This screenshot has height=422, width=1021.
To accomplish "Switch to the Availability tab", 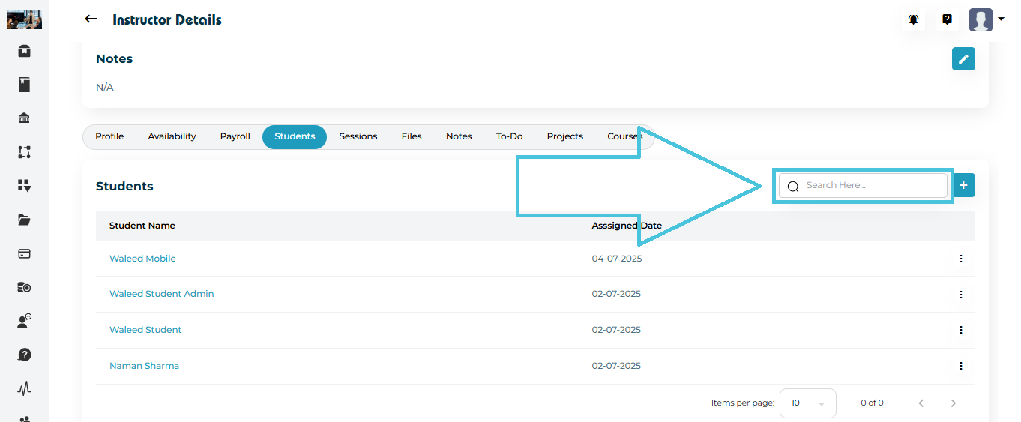I will pyautogui.click(x=172, y=136).
